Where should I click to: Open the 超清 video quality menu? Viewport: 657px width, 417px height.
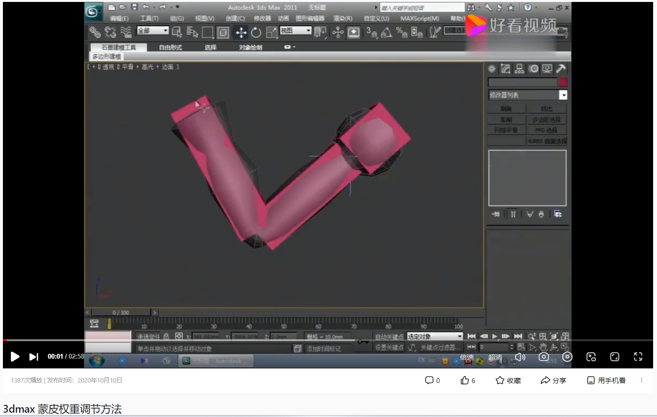click(495, 357)
